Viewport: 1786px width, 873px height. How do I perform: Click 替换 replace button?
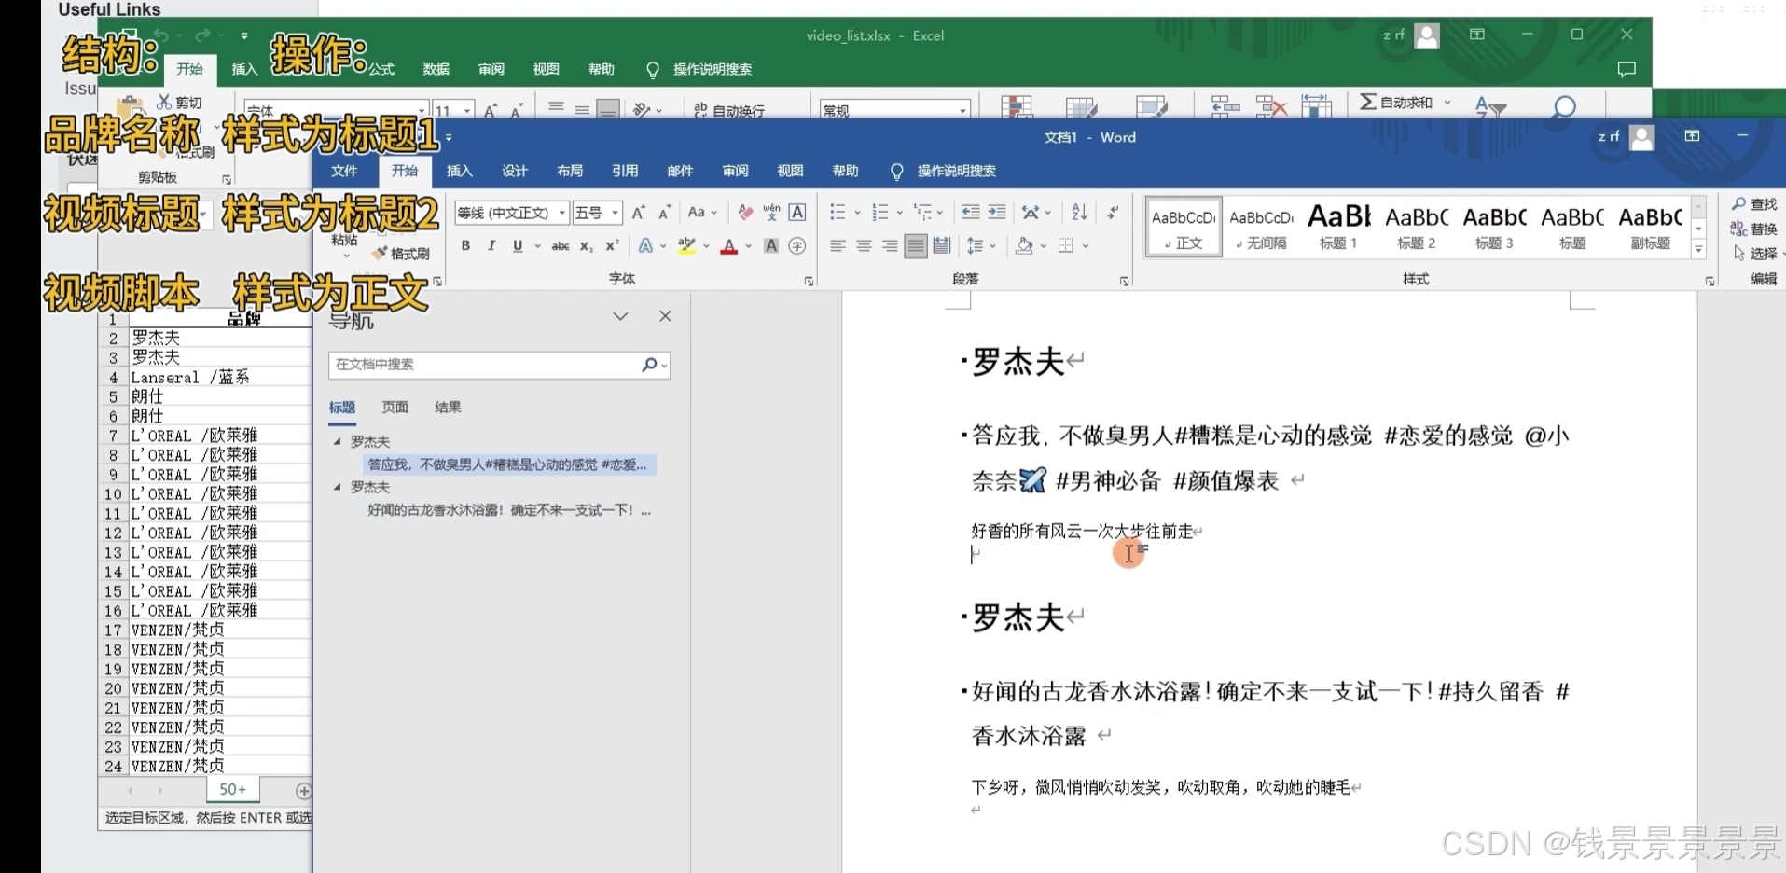(x=1754, y=229)
